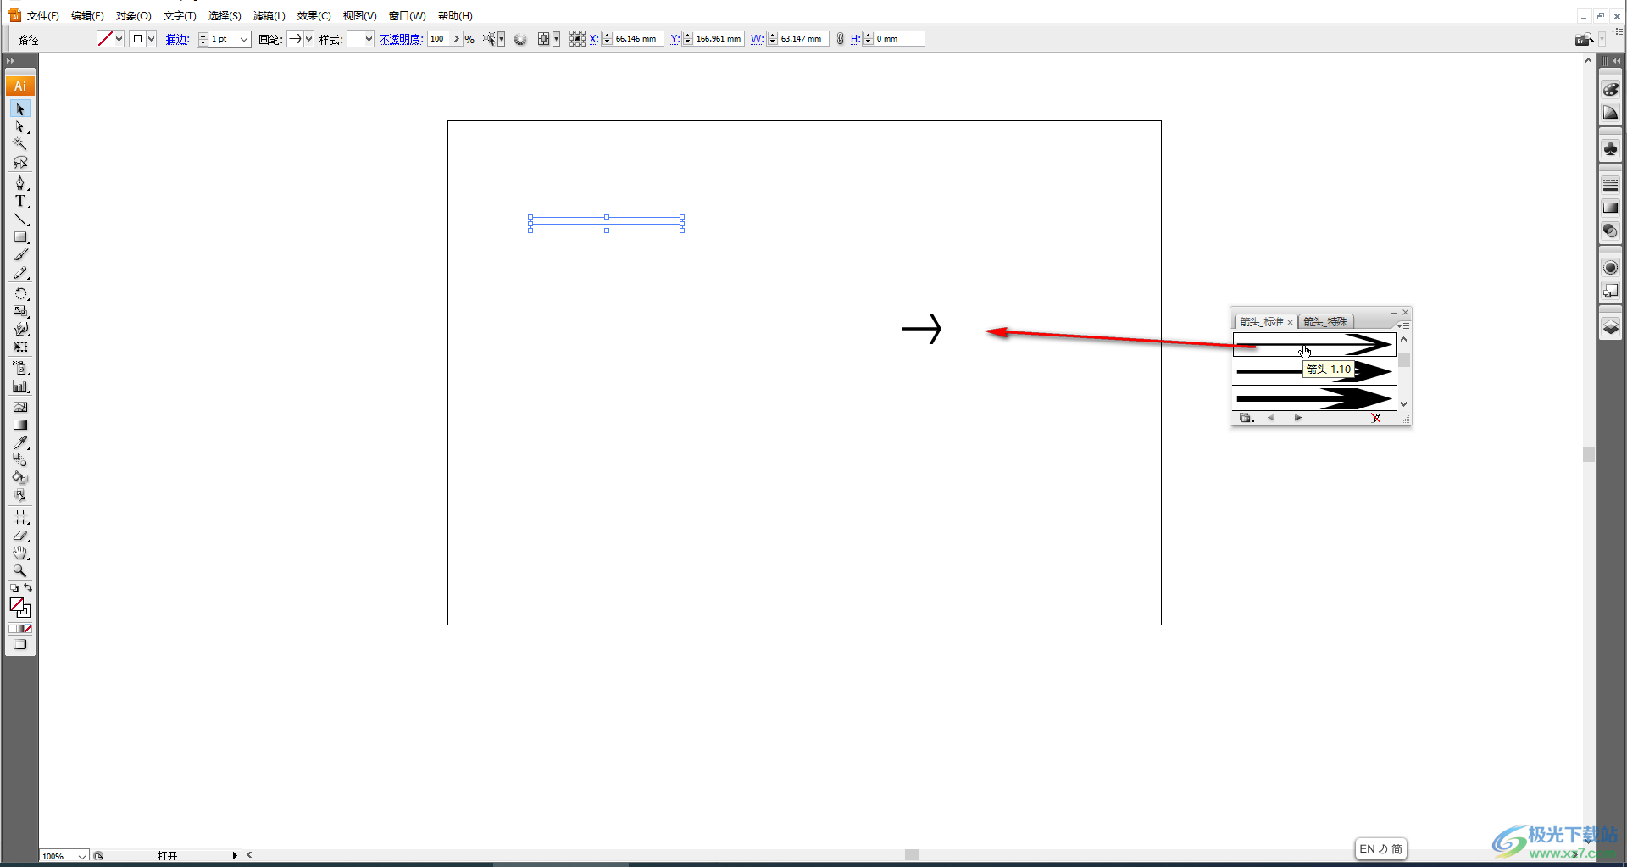This screenshot has width=1627, height=867.
Task: Change the screen mode button
Action: [20, 645]
